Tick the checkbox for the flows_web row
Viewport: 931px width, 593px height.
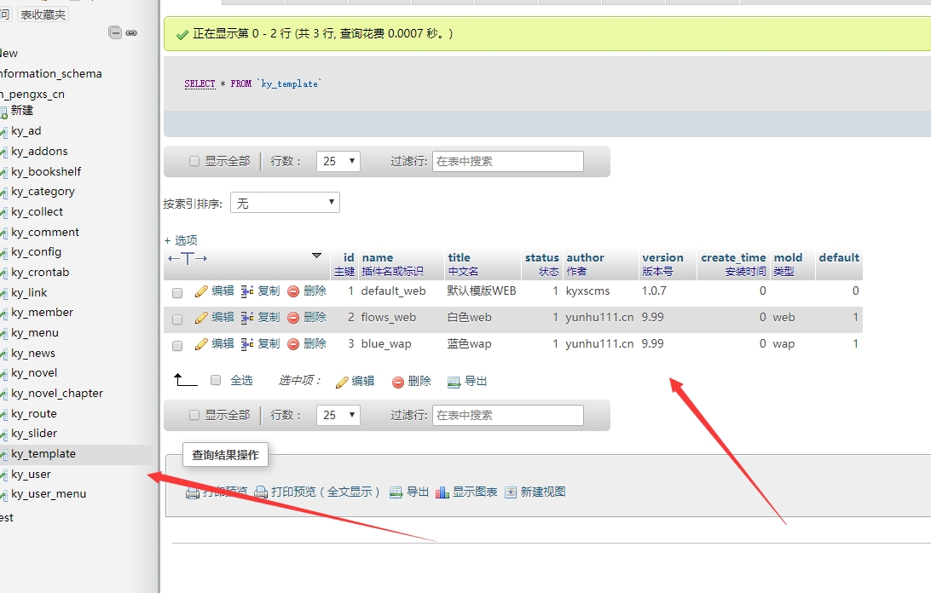point(177,319)
